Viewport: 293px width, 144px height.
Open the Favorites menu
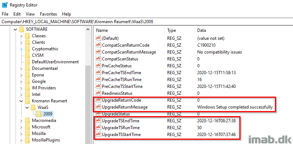48,14
